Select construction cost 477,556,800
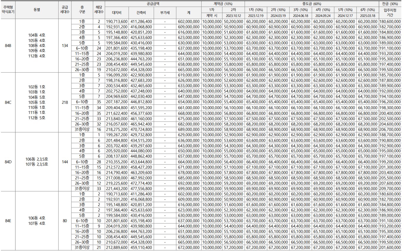This screenshot has width=404, height=251. coord(141,189)
